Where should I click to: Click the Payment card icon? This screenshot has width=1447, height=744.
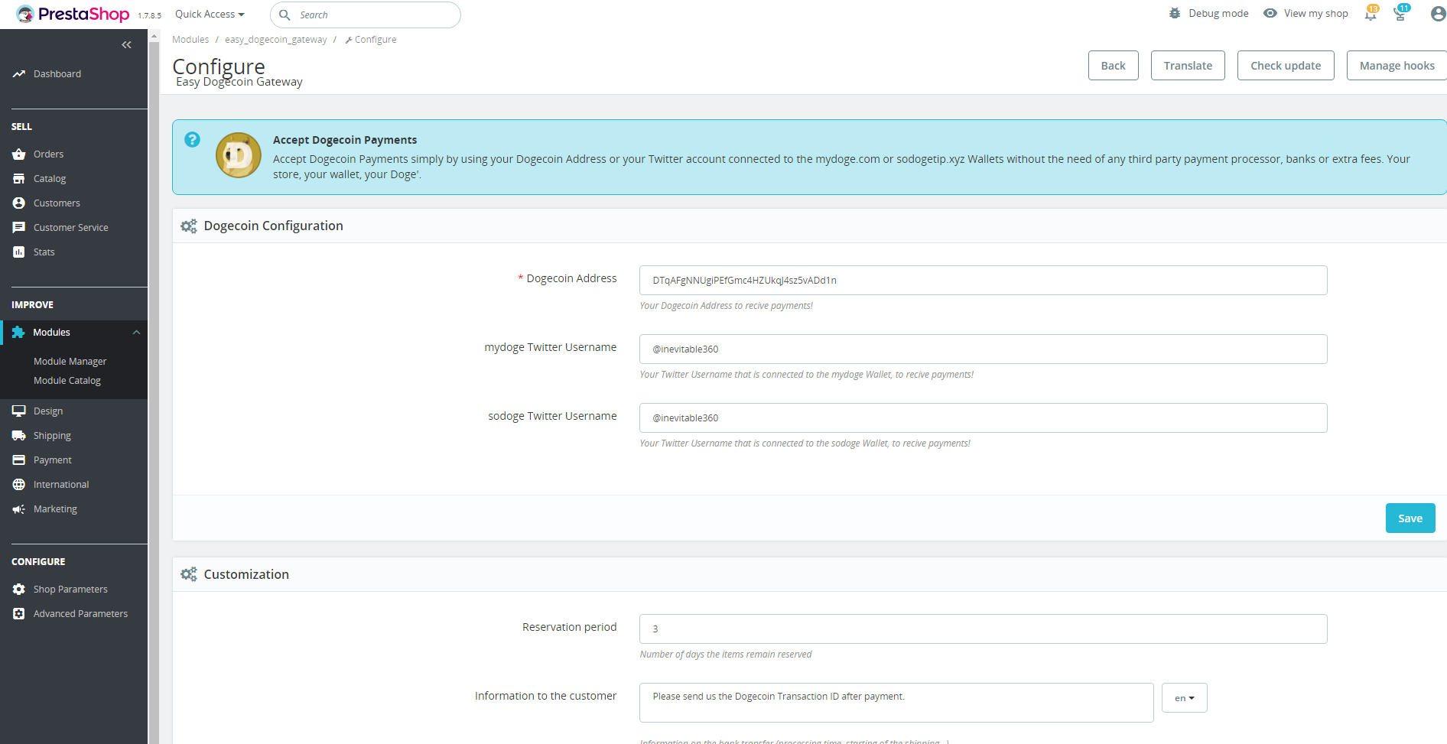(x=19, y=460)
